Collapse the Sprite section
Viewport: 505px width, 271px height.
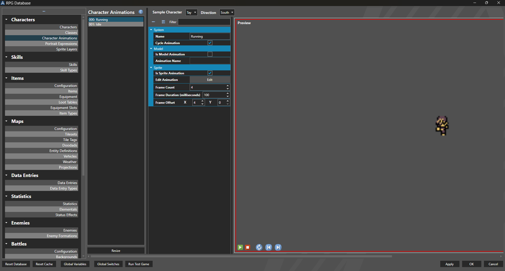pos(151,67)
